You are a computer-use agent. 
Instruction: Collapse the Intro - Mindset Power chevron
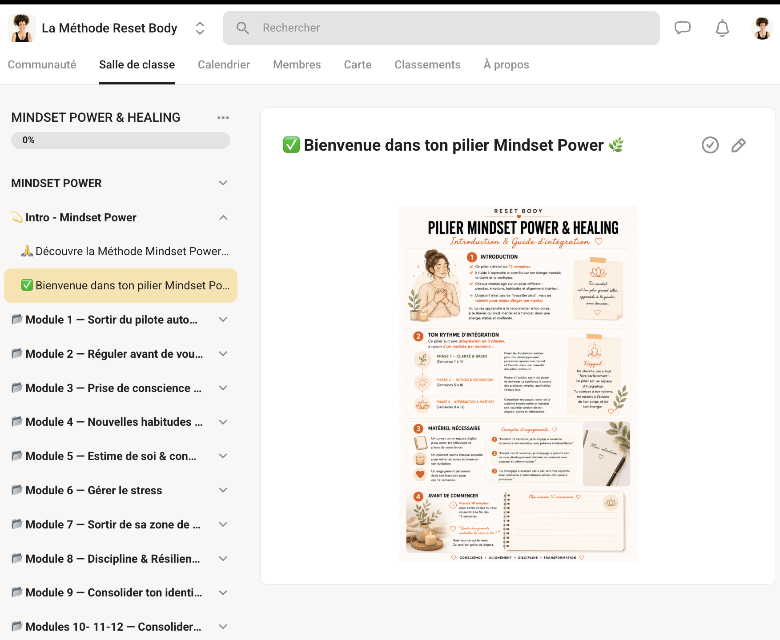click(x=223, y=217)
